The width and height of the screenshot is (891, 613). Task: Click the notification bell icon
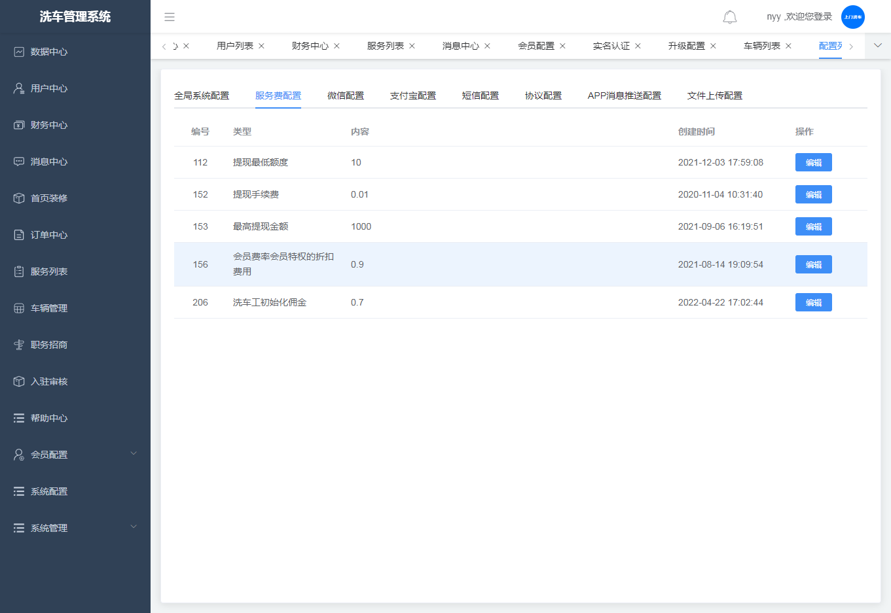tap(729, 17)
